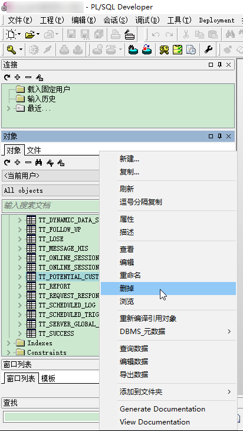This screenshot has height=431, width=243.
Task: Click the Open folder toolbar icon
Action: 29,35
